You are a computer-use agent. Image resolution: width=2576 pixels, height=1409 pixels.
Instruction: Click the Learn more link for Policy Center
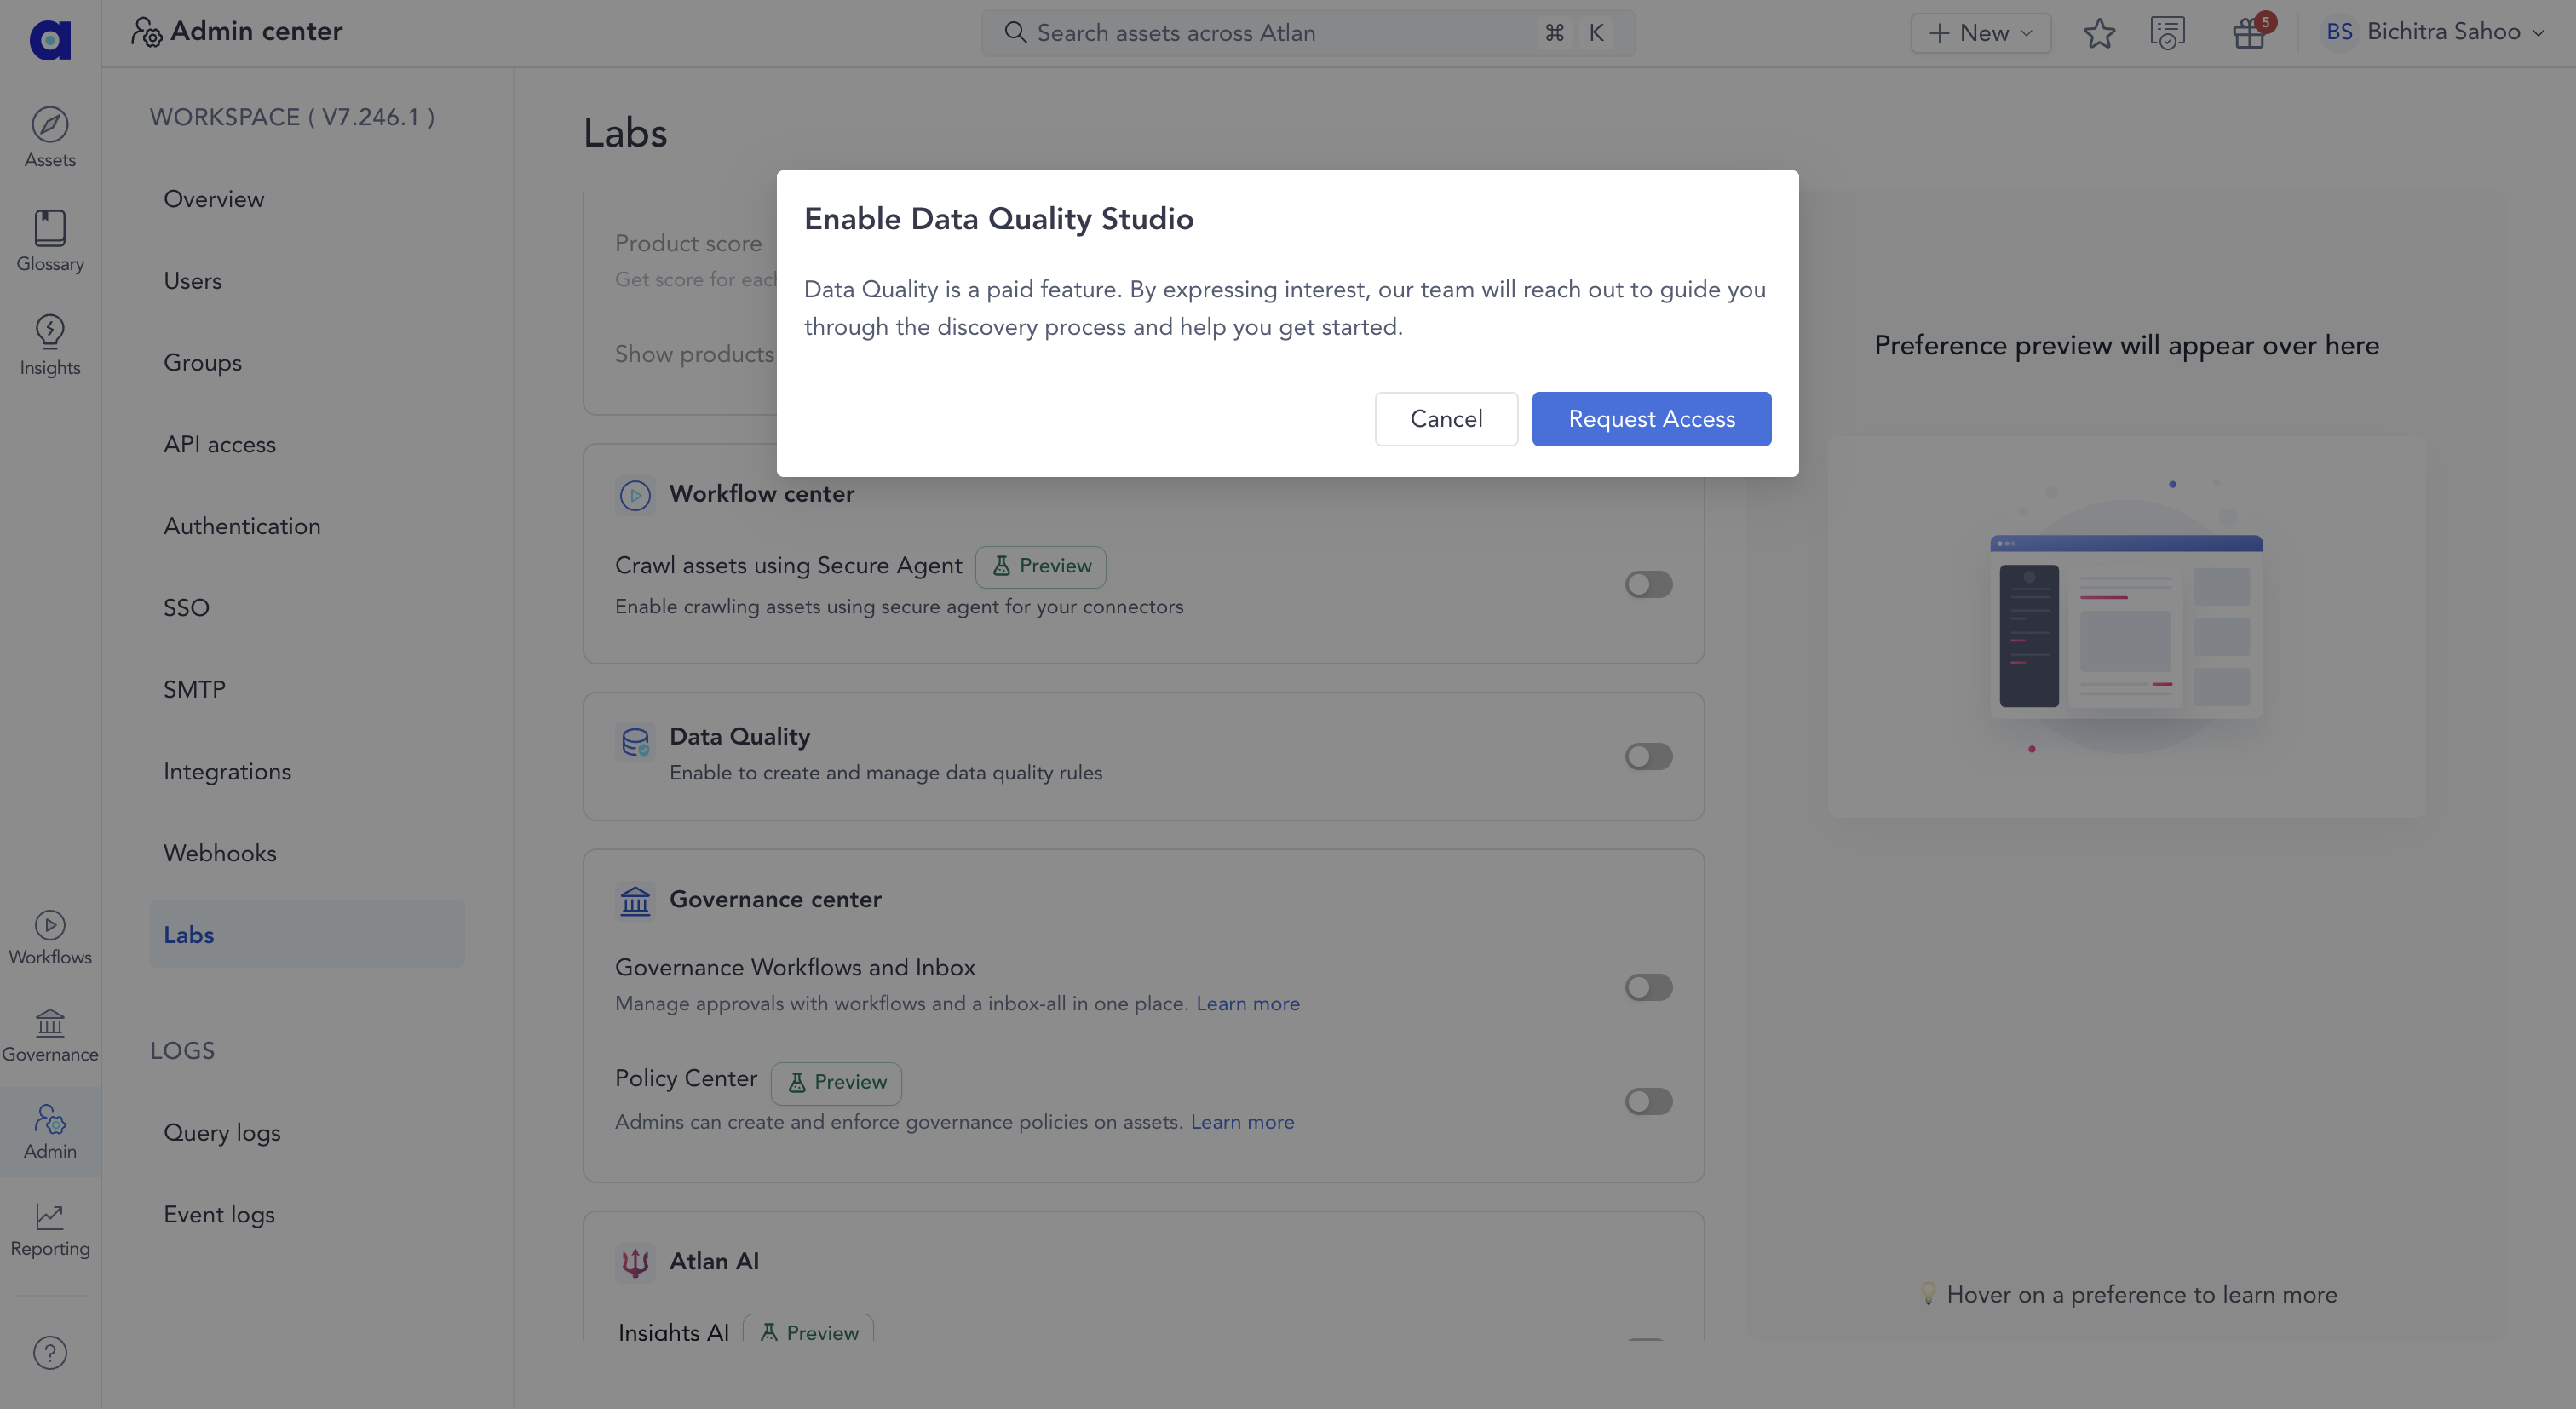click(x=1242, y=1121)
